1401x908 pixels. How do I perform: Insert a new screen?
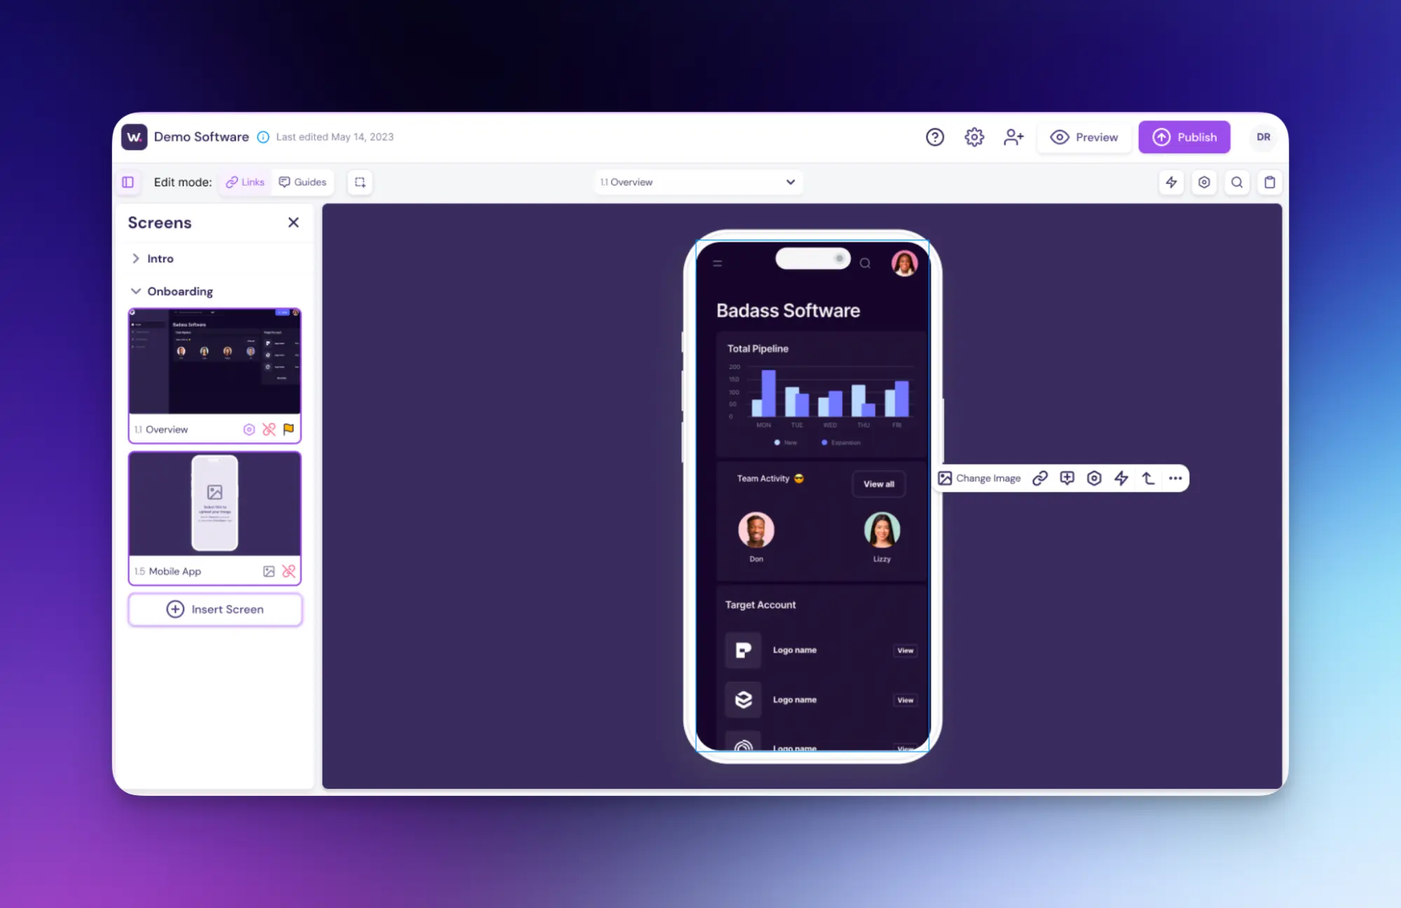pos(214,608)
